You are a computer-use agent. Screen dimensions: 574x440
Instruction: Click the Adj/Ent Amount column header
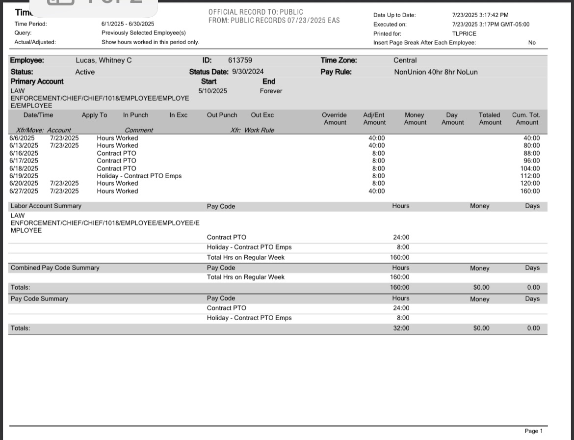[374, 118]
